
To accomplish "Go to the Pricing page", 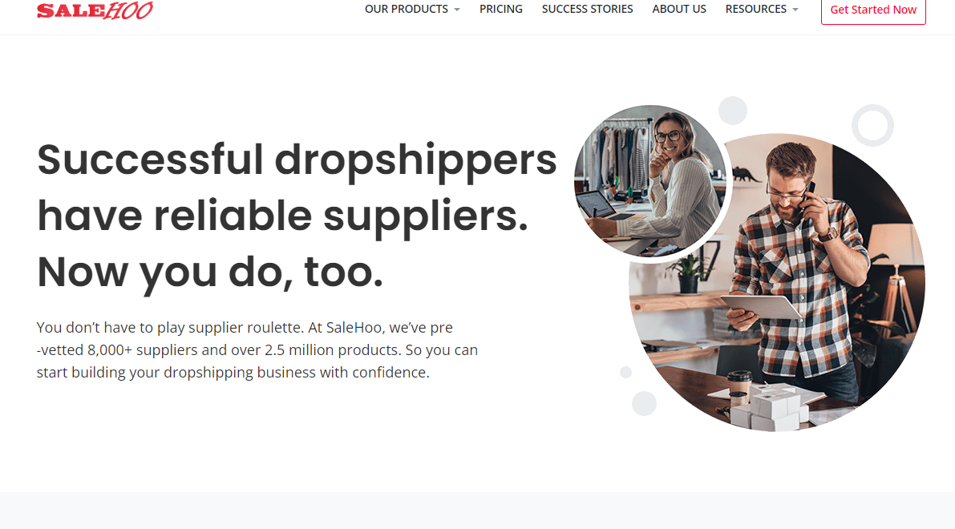I will point(500,9).
